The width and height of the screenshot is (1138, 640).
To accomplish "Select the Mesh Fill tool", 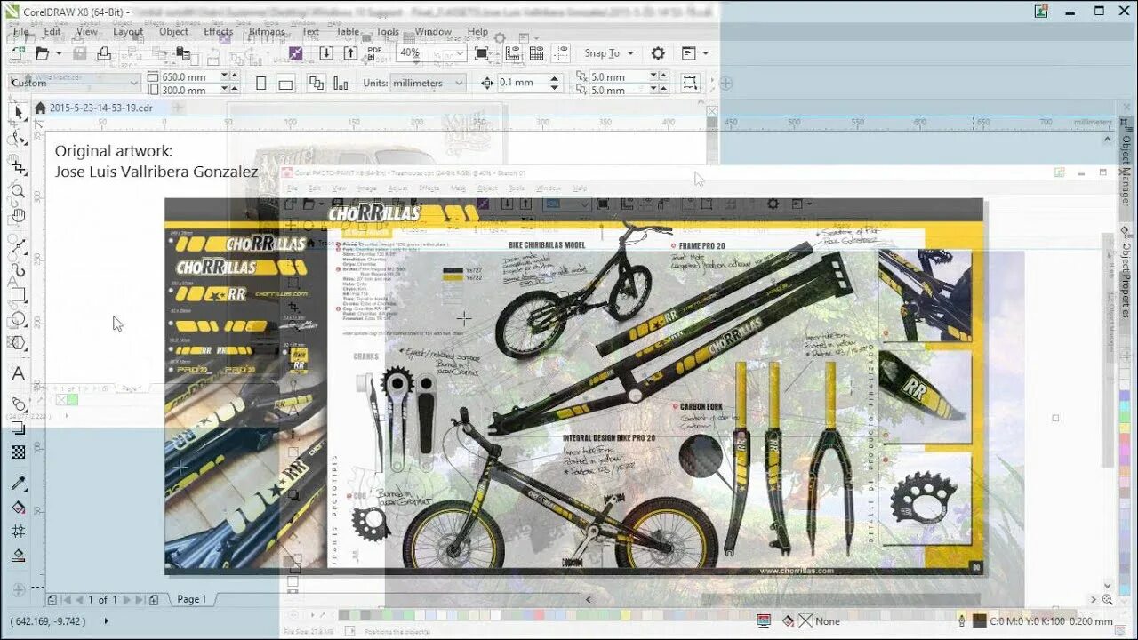I will pos(18,531).
